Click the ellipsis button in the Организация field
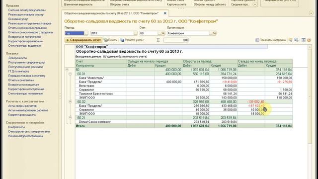Image resolution: width=318 pixels, height=179 pixels. (211, 33)
